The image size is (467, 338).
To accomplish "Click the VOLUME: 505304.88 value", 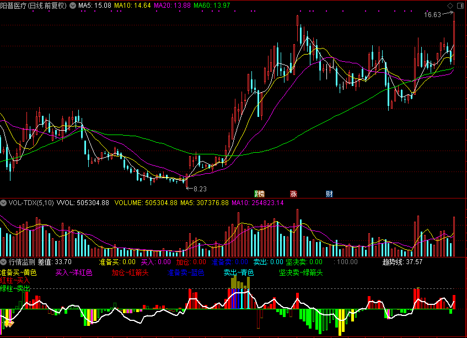I will [146, 203].
